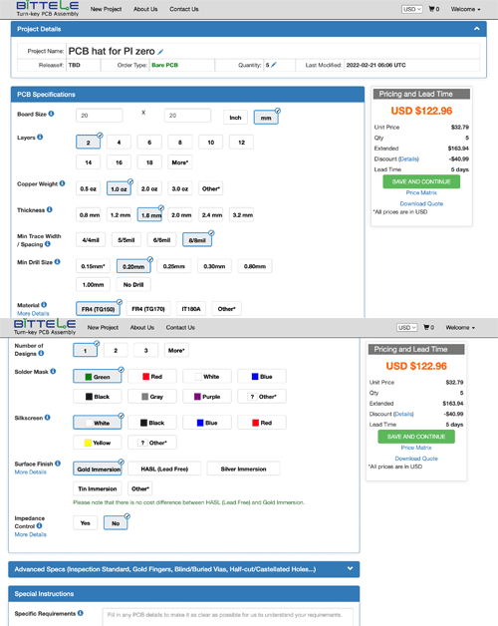Click Bittele logo in lower header
The image size is (498, 626).
point(44,327)
